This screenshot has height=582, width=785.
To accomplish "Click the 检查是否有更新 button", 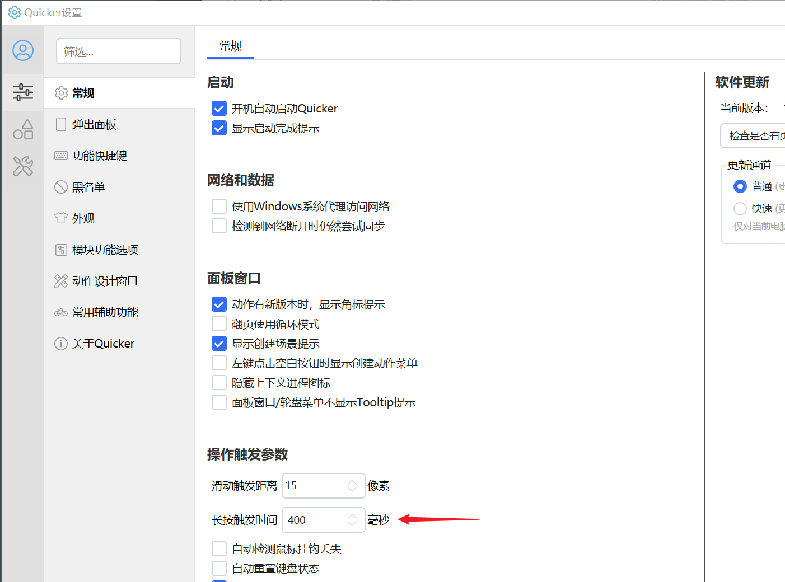I will click(753, 136).
